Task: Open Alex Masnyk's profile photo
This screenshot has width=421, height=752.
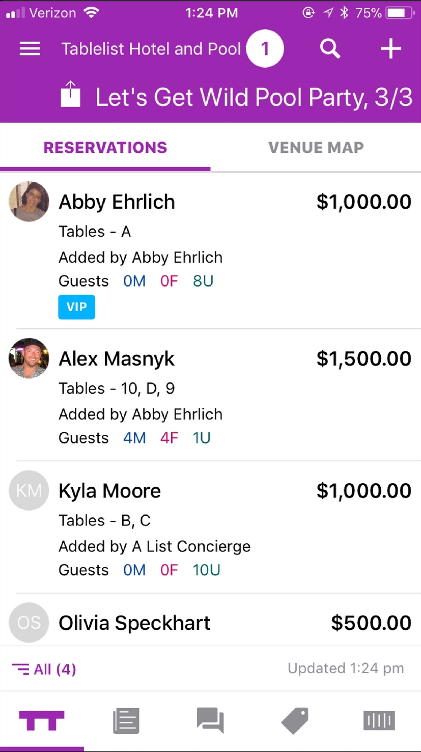Action: pyautogui.click(x=29, y=358)
